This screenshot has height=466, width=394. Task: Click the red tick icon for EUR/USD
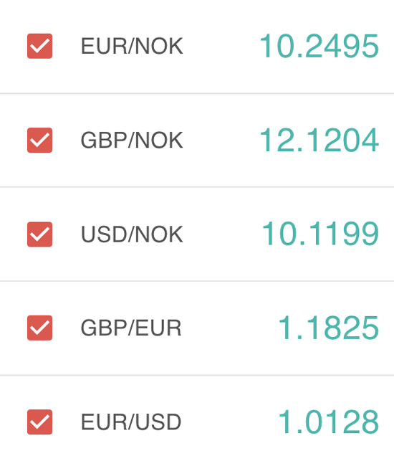(x=40, y=422)
